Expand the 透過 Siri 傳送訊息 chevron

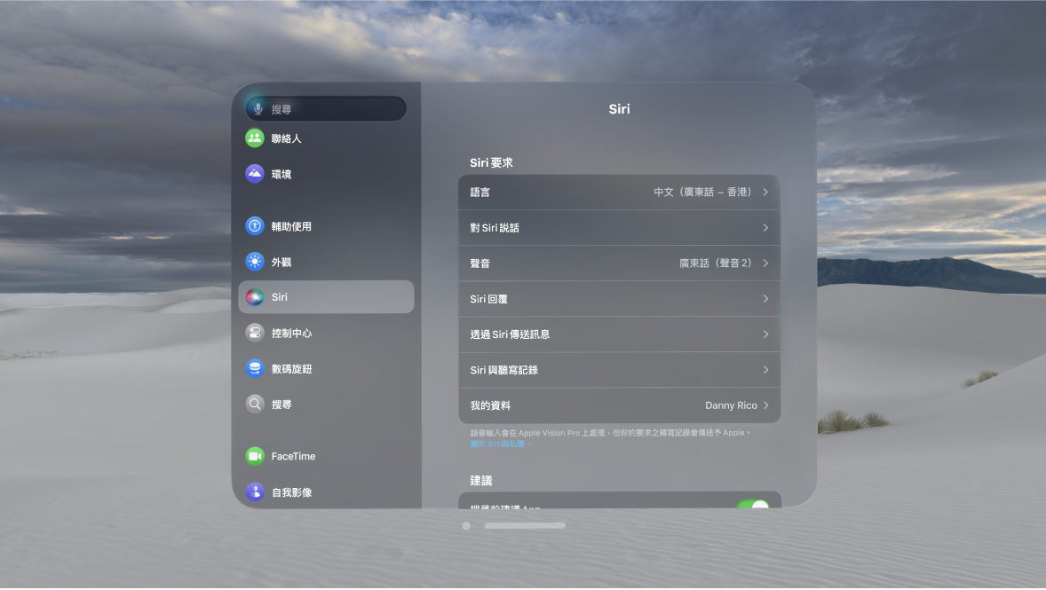[x=765, y=334]
